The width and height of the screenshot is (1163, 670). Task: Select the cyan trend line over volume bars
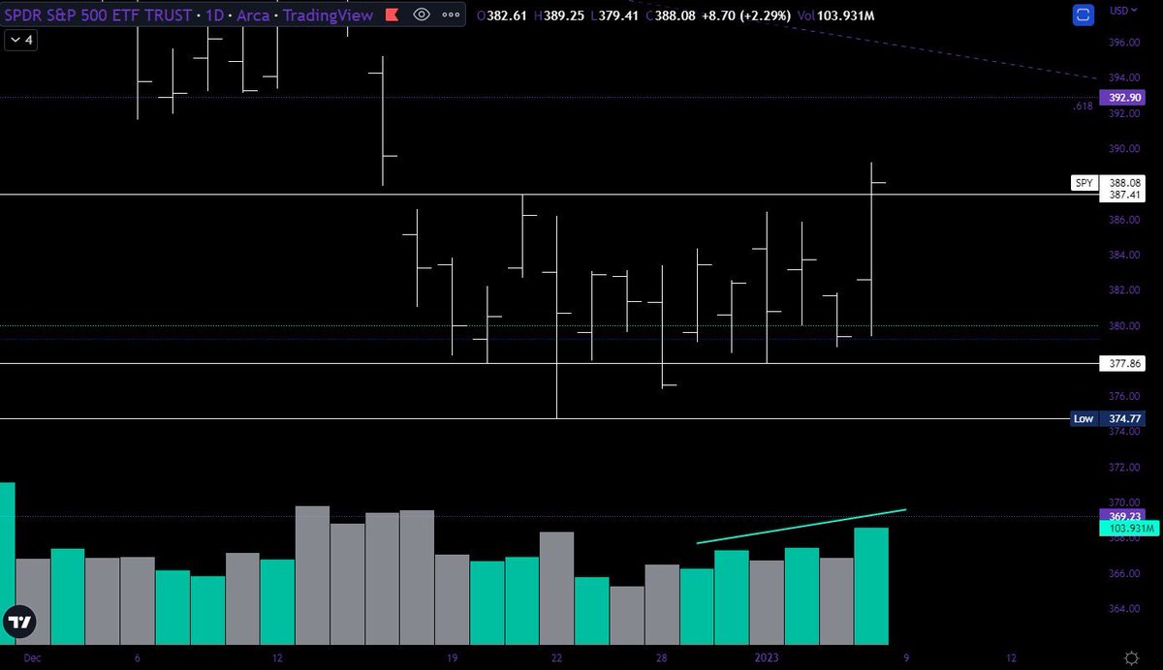[x=802, y=526]
